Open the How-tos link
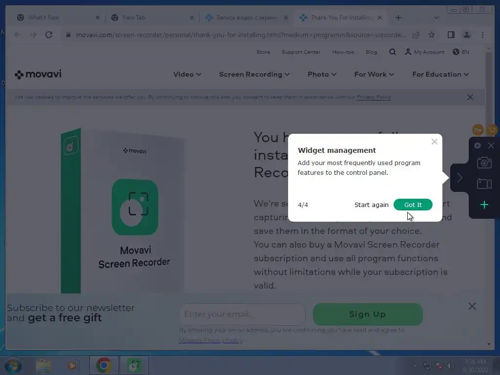 pos(343,52)
